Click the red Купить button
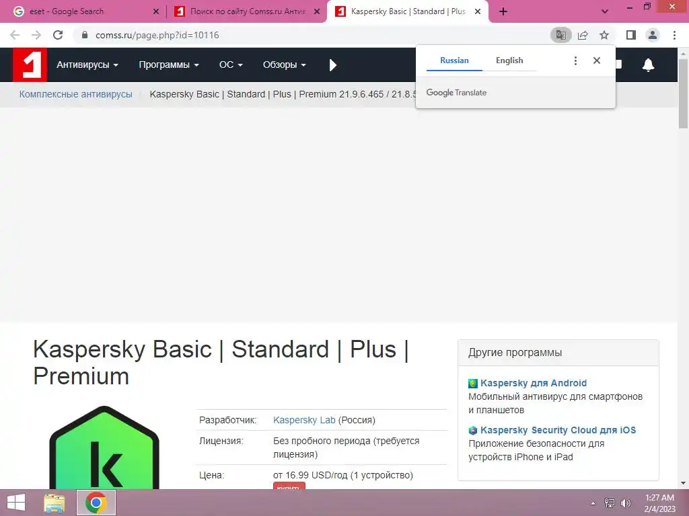689x516 pixels. coord(289,486)
